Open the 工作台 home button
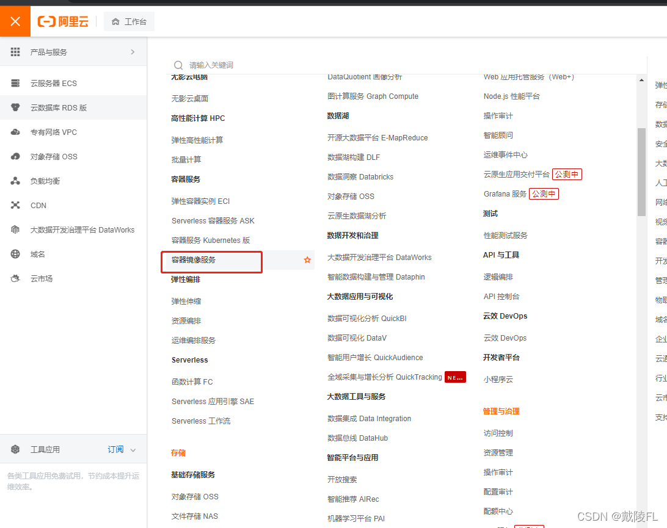Viewport: 667px width, 528px height. coord(129,22)
